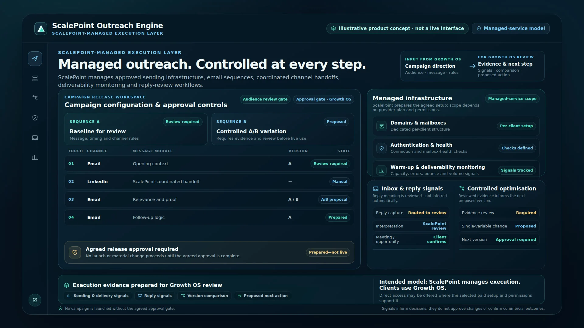Image resolution: width=584 pixels, height=328 pixels.
Task: Click the Per-client setup badge
Action: point(516,126)
